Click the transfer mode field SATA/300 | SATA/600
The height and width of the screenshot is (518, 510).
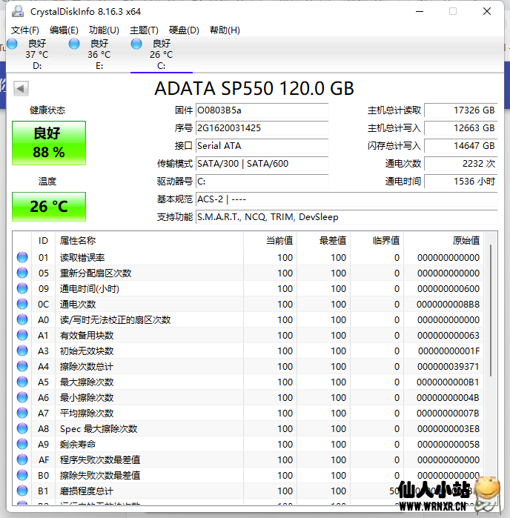click(262, 164)
